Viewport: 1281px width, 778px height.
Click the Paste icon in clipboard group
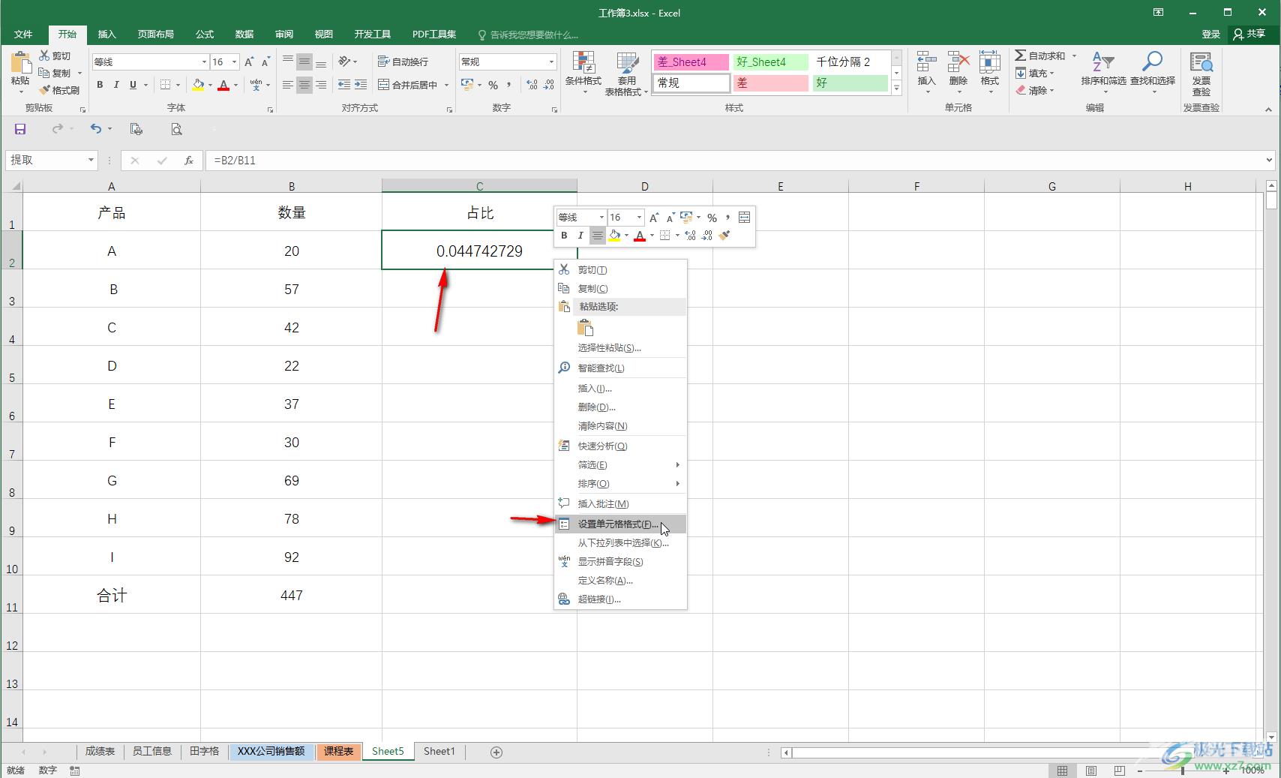(x=20, y=63)
